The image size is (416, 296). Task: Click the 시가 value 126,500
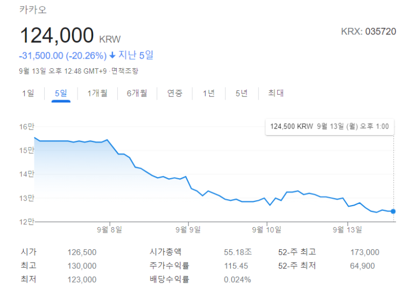pyautogui.click(x=82, y=252)
